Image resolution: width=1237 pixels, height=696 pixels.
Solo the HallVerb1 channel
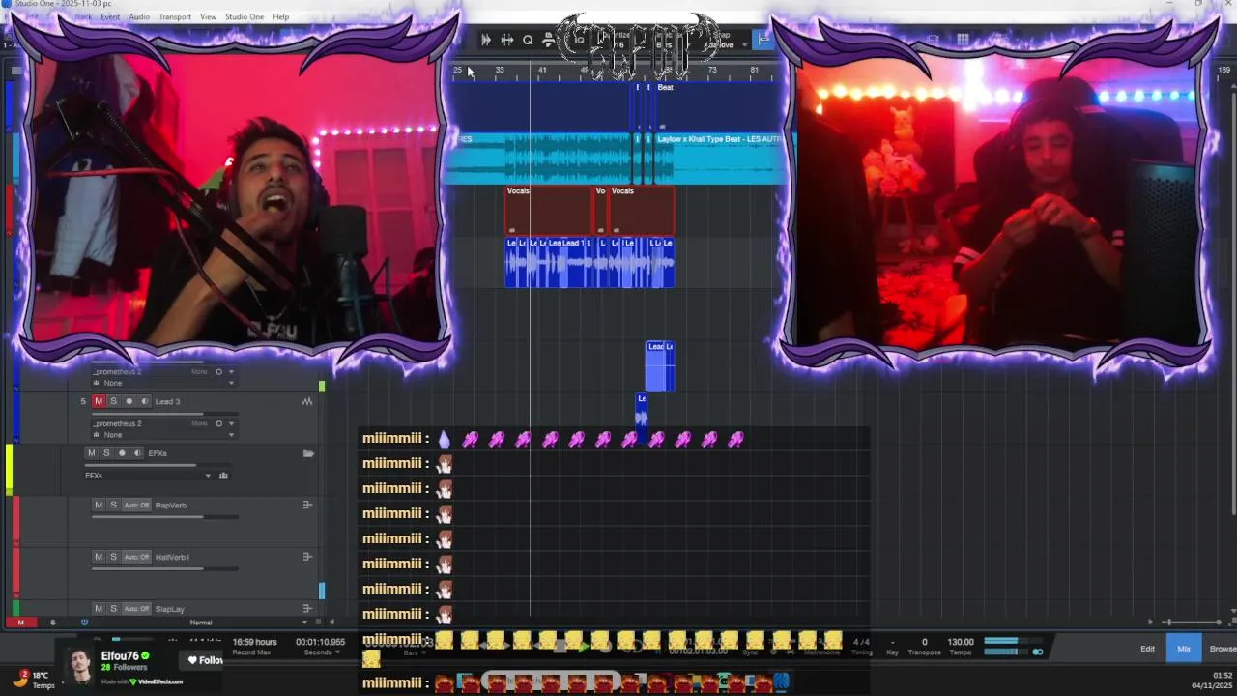point(113,557)
